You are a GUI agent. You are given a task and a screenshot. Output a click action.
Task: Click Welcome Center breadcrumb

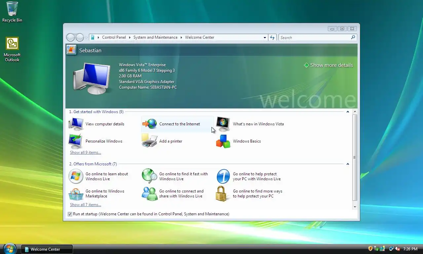point(200,37)
